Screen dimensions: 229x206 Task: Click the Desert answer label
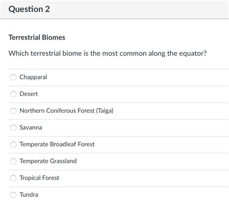tap(29, 94)
